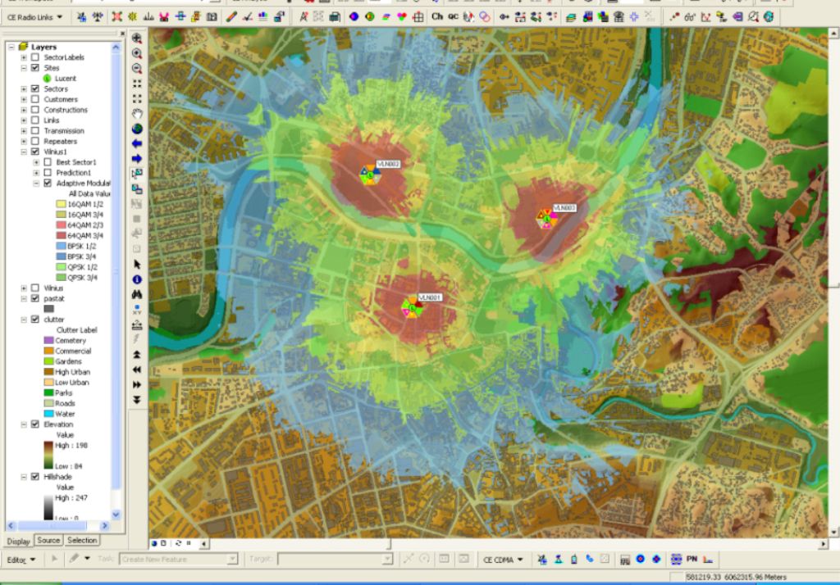Select the Pan hand tool

(x=137, y=113)
